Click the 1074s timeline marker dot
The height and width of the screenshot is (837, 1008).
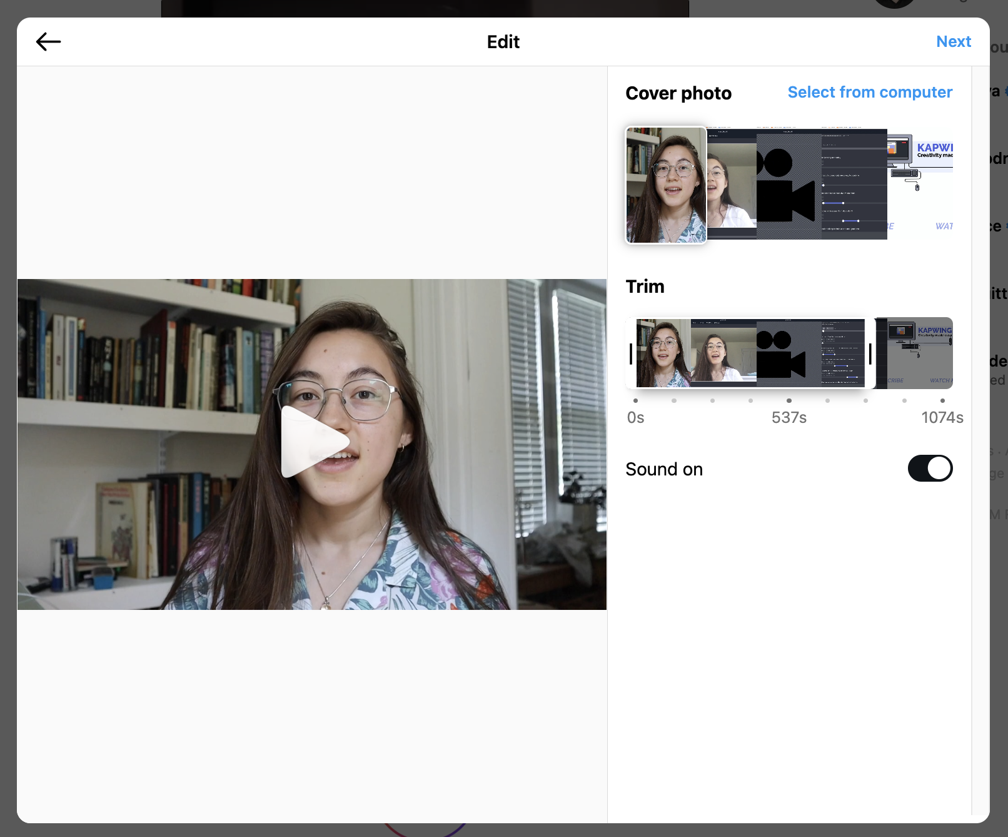point(942,400)
